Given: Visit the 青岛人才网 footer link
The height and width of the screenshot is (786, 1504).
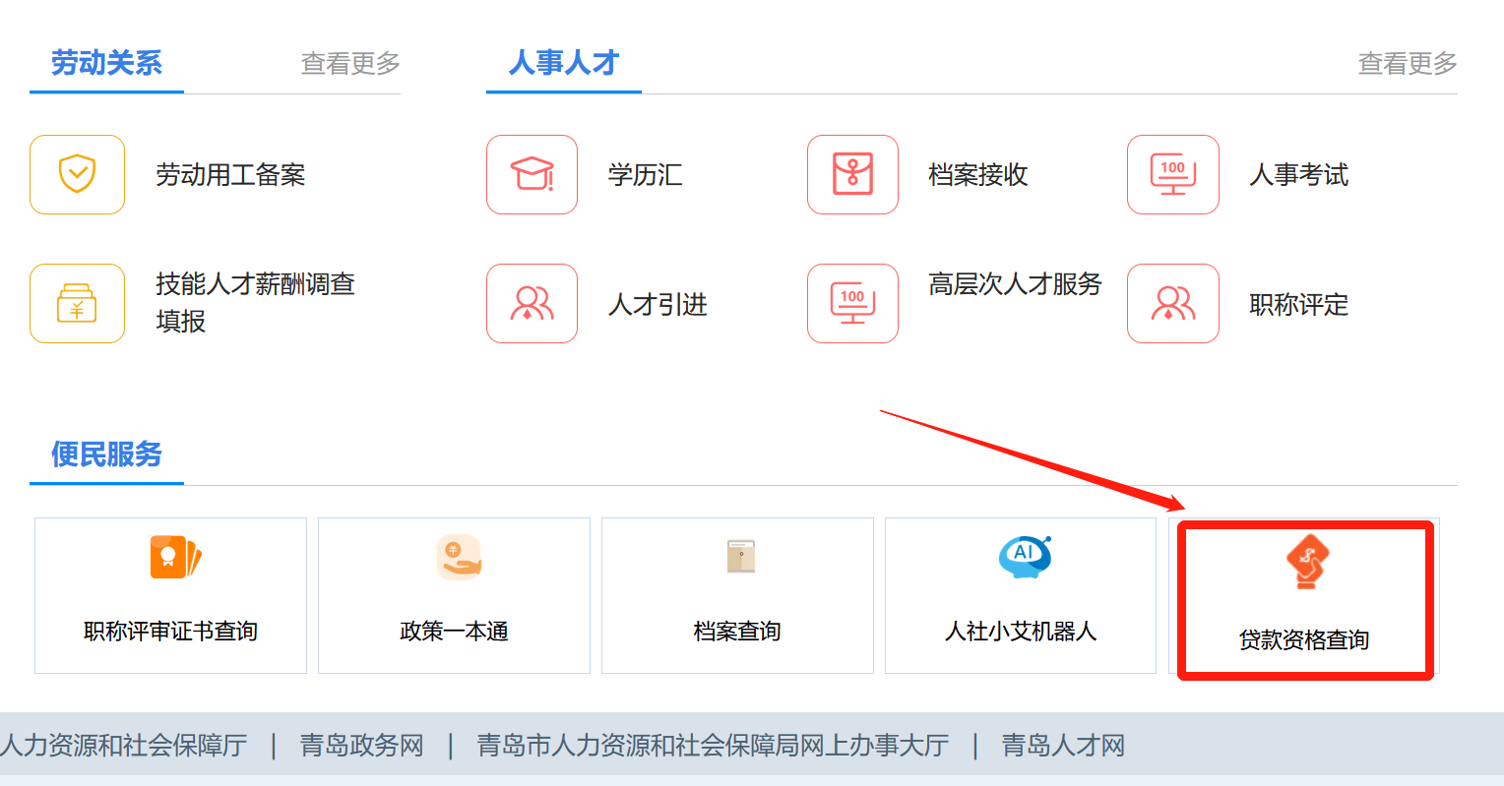Looking at the screenshot, I should 1063,746.
